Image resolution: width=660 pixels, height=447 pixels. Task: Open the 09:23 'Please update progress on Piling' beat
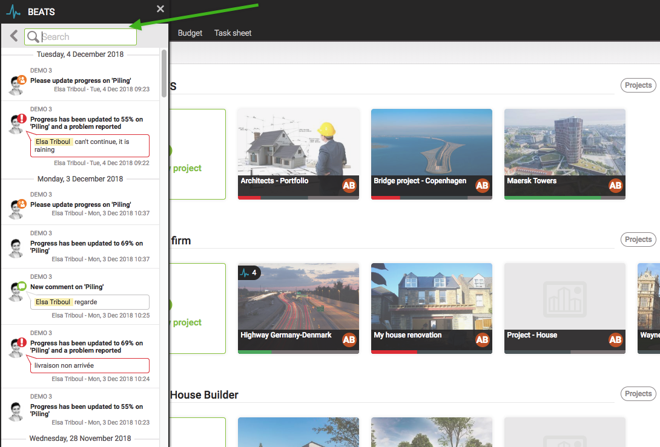click(x=81, y=80)
